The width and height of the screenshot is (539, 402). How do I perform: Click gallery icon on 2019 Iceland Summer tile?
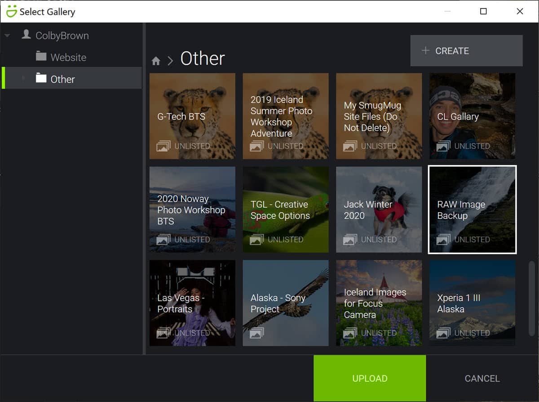257,146
